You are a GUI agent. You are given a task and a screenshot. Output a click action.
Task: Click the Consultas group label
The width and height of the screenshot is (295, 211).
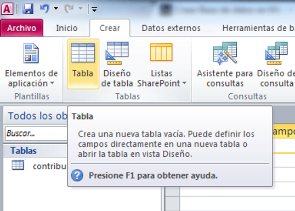pyautogui.click(x=247, y=96)
